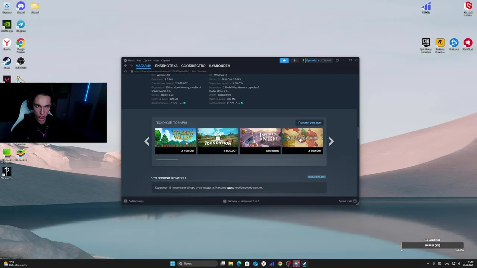Image resolution: width=477 pixels, height=268 pixels.
Task: Click Просмотреть всех curators button
Action: click(x=317, y=177)
